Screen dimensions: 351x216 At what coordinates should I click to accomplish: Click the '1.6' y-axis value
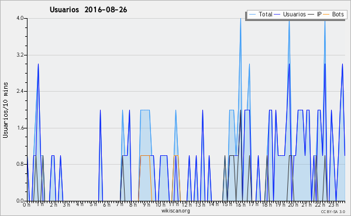tap(20, 128)
